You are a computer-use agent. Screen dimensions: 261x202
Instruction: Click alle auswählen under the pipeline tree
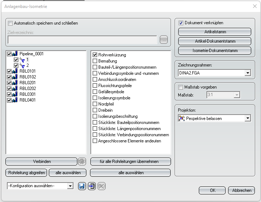tap(68, 173)
